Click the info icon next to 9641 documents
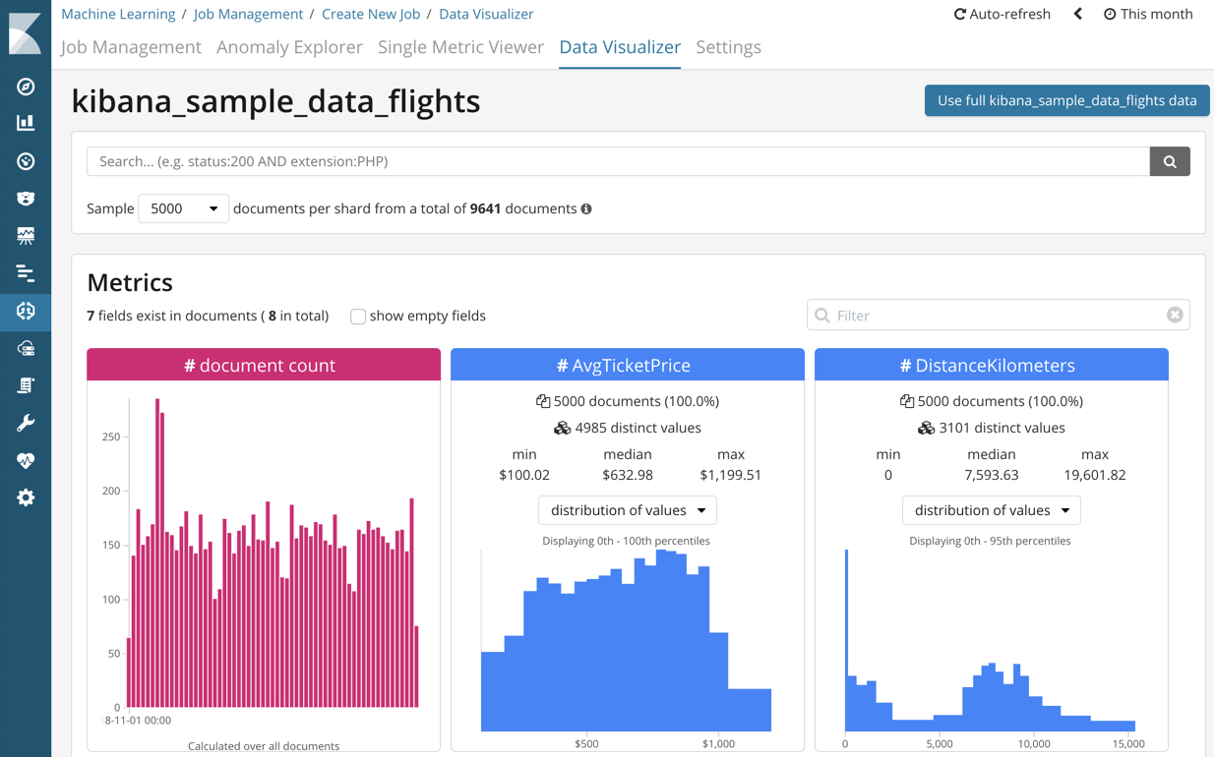The width and height of the screenshot is (1214, 757). click(x=586, y=208)
